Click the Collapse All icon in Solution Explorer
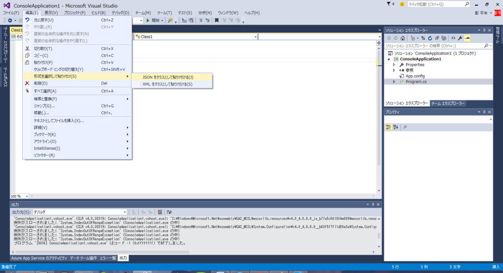Image resolution: width=503 pixels, height=273 pixels. pos(437,38)
